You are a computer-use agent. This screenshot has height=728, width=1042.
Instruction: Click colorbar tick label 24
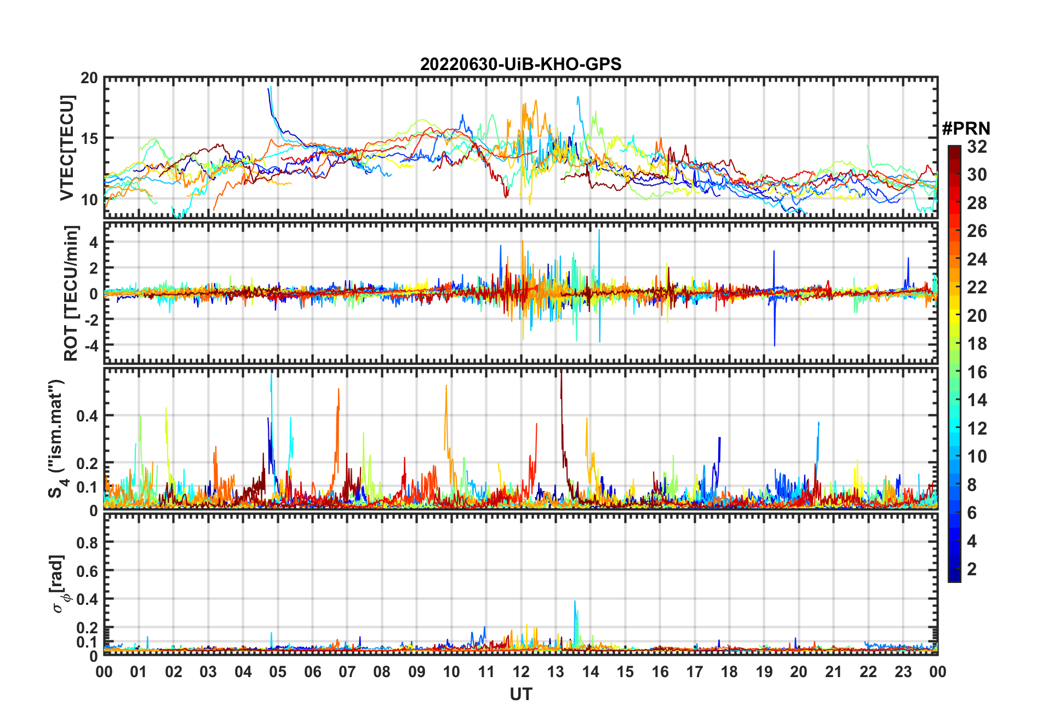tap(977, 259)
